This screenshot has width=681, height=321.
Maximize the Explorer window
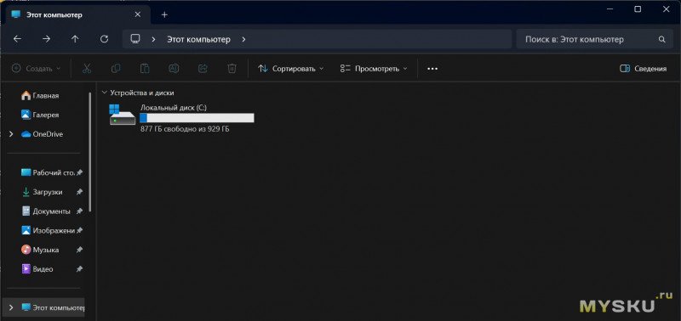638,9
